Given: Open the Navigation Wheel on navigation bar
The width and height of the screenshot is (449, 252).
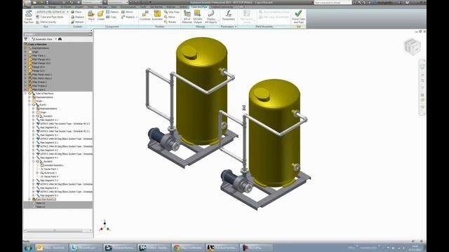Looking at the screenshot, I should tap(422, 66).
